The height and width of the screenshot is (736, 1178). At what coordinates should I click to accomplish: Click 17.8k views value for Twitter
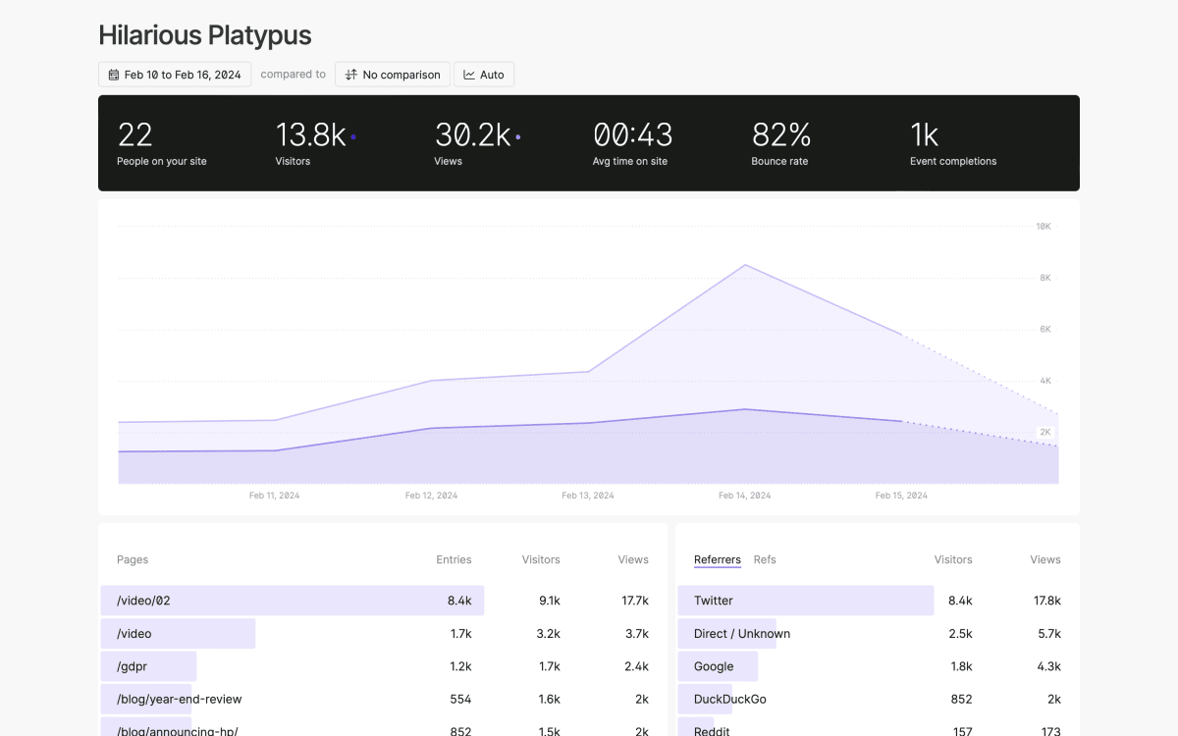click(1046, 601)
